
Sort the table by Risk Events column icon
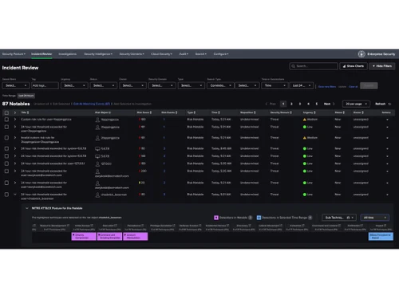176,112
